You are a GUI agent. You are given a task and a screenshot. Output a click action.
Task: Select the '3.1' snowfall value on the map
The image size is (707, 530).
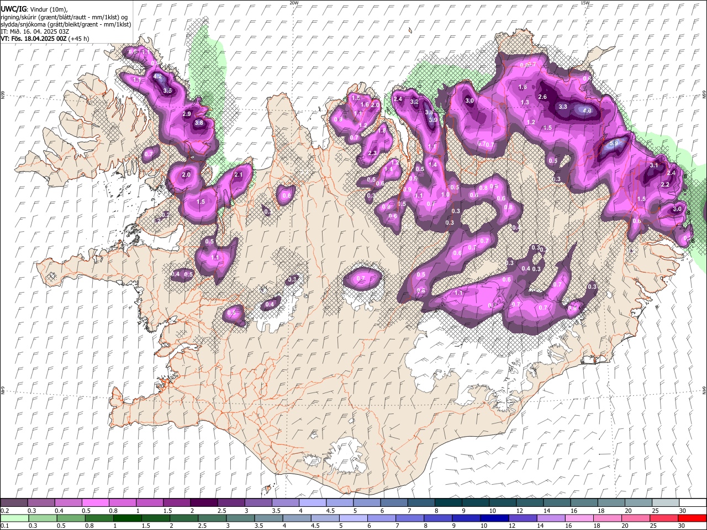[654, 165]
